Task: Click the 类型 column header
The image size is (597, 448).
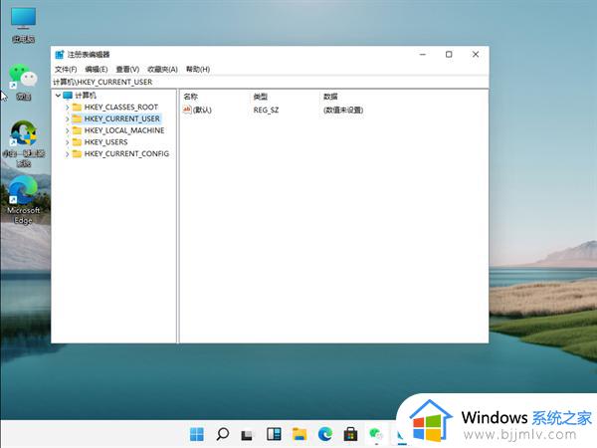Action: click(261, 97)
